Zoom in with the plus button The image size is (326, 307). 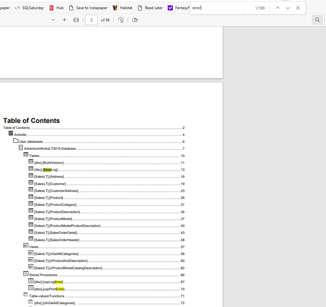pos(64,20)
